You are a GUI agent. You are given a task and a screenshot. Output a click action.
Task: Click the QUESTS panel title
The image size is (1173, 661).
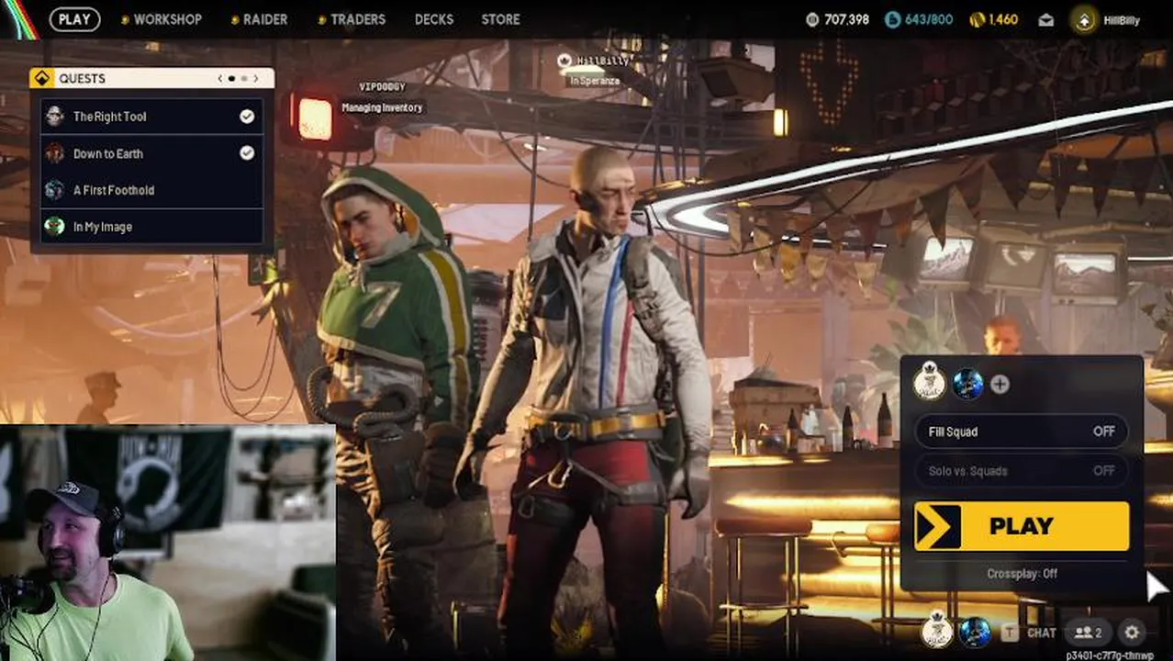point(82,78)
